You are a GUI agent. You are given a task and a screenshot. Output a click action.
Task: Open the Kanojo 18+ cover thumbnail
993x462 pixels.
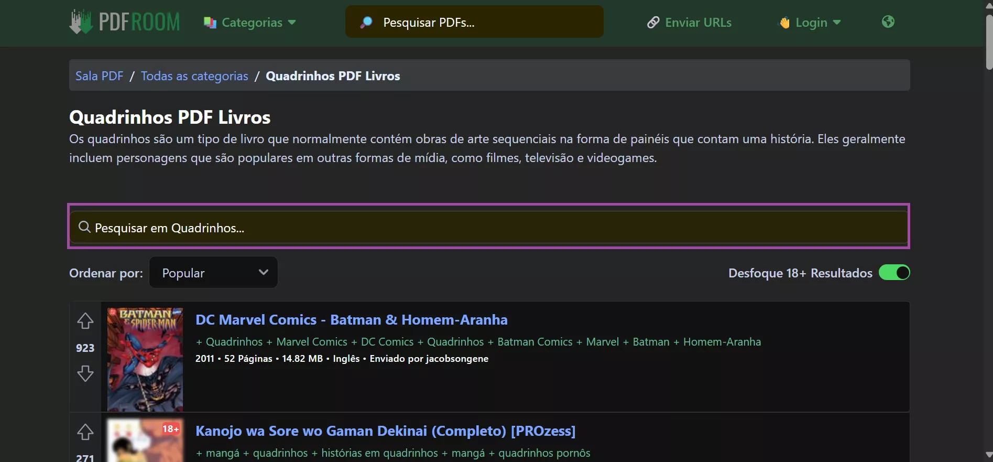point(145,440)
